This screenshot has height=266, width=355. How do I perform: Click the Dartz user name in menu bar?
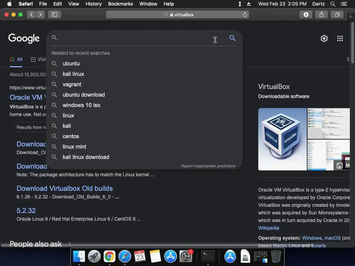click(318, 4)
